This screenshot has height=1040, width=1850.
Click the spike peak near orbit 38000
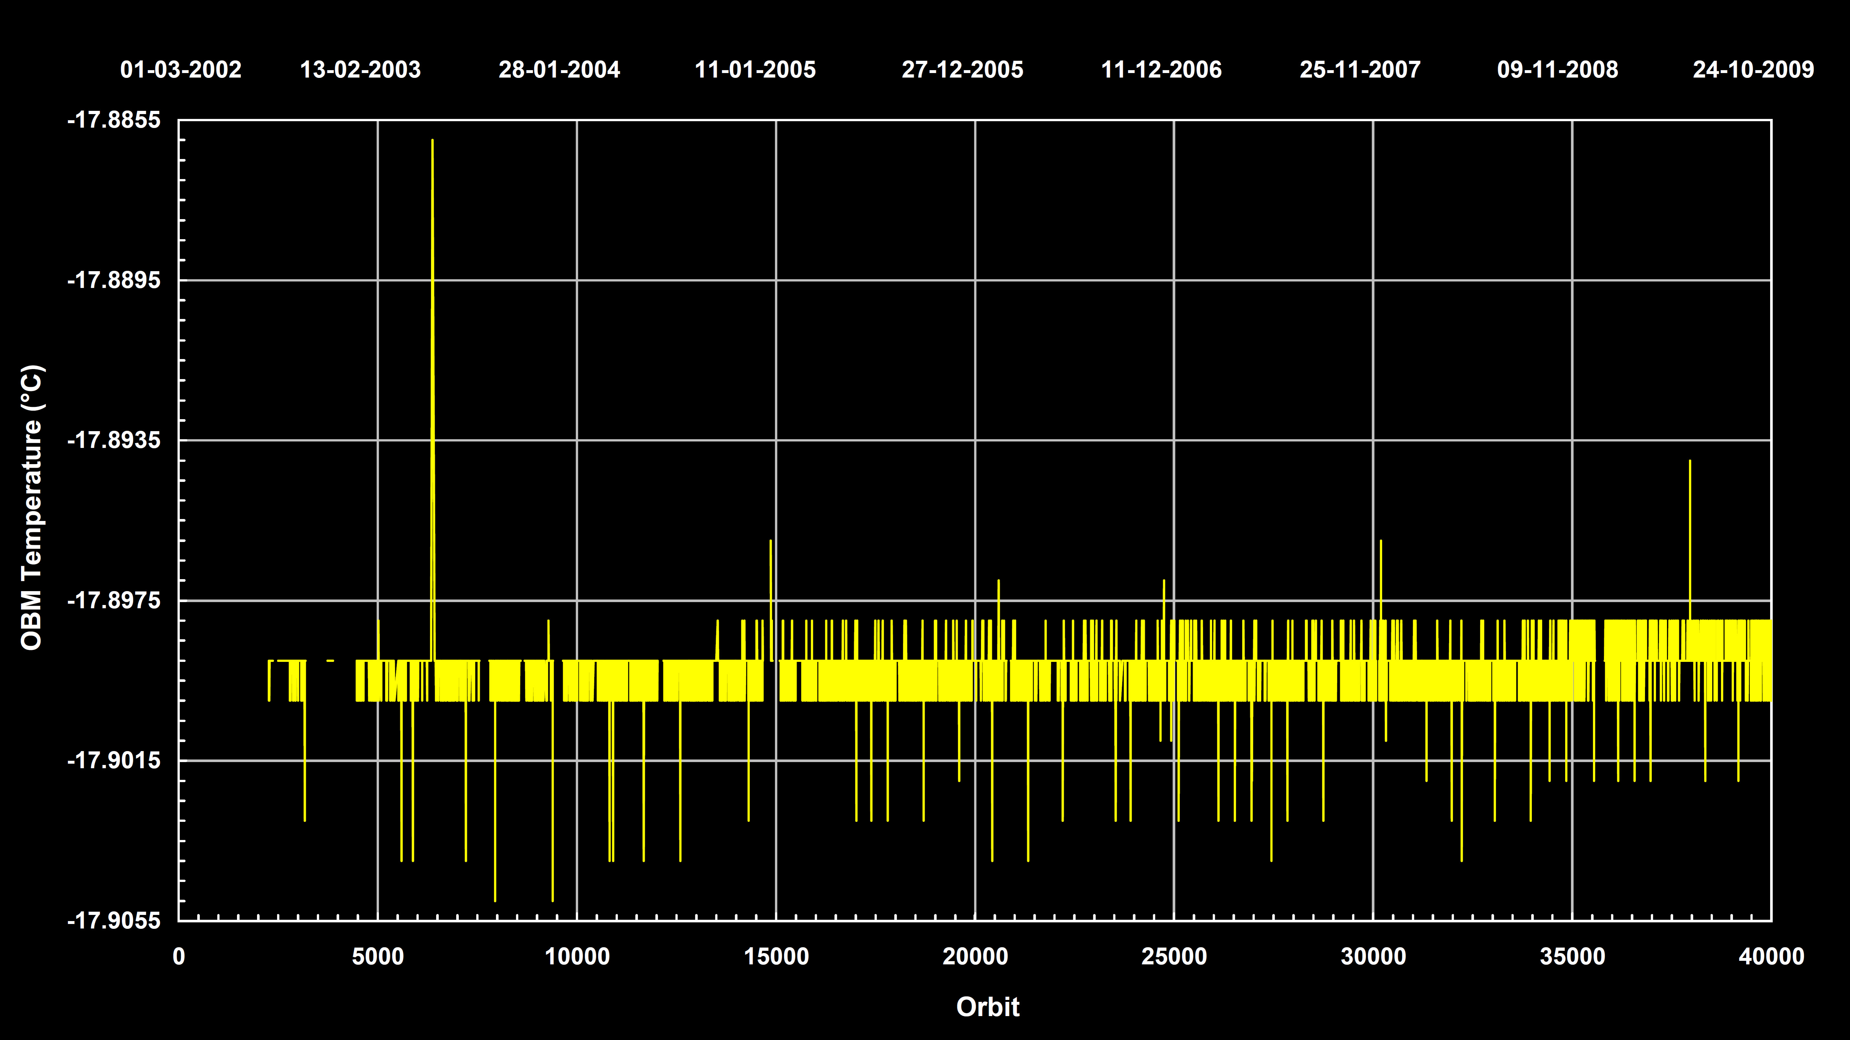click(x=1689, y=462)
